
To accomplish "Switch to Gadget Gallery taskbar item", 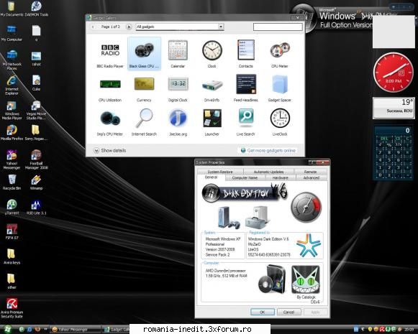I will click(x=117, y=330).
